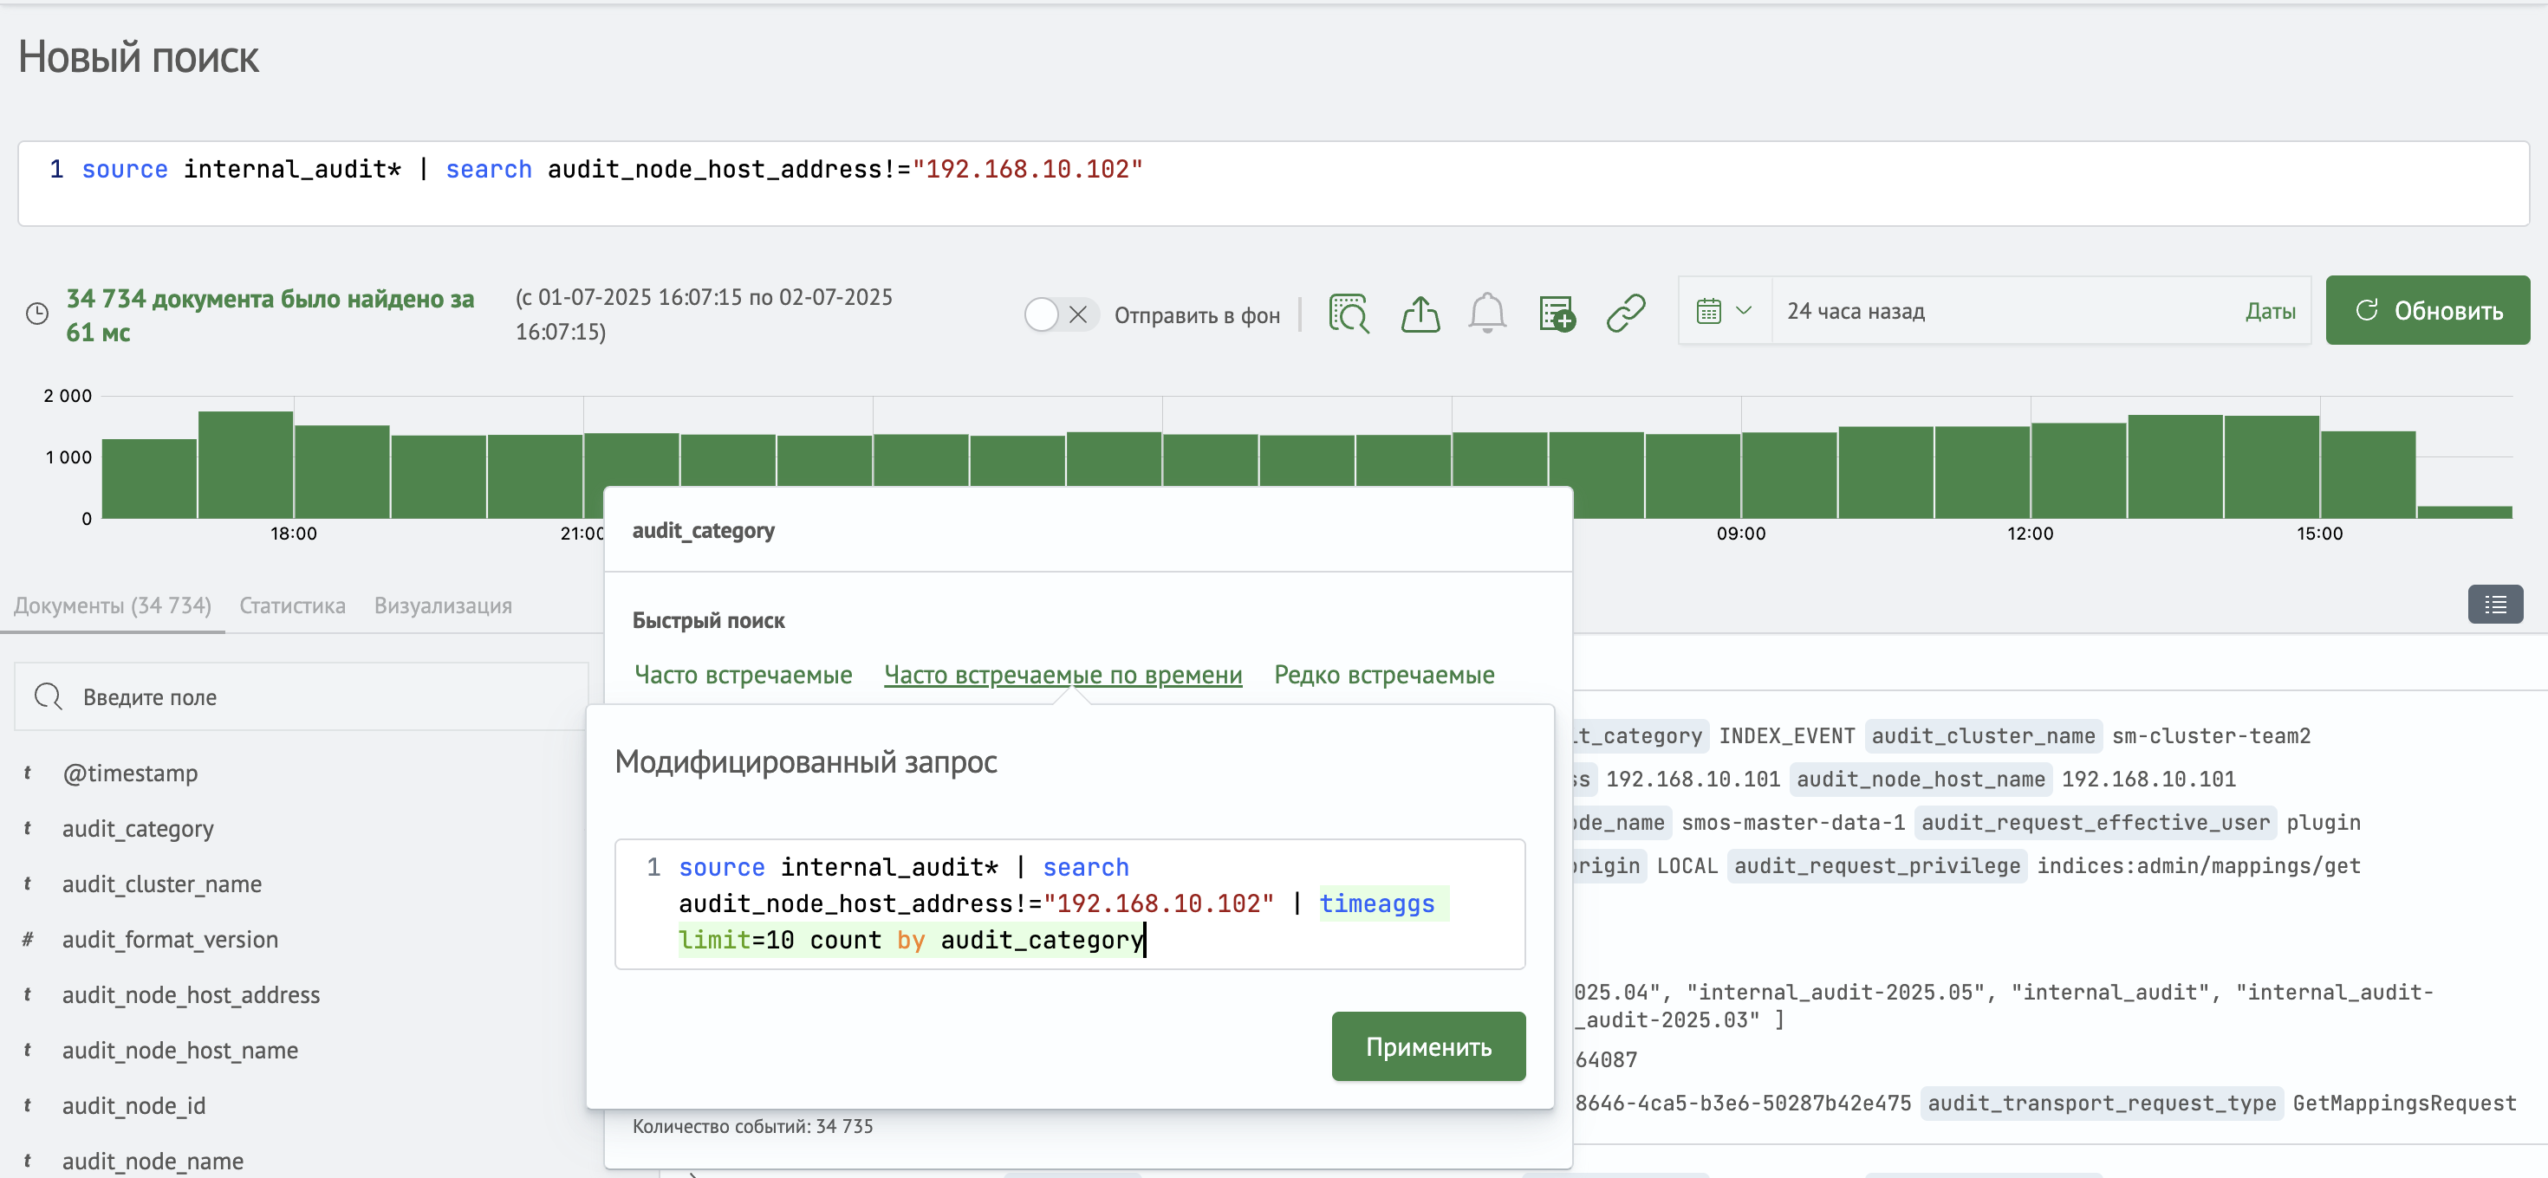The height and width of the screenshot is (1178, 2548).
Task: Click the tallest histogram bar before 18:00
Action: (245, 464)
